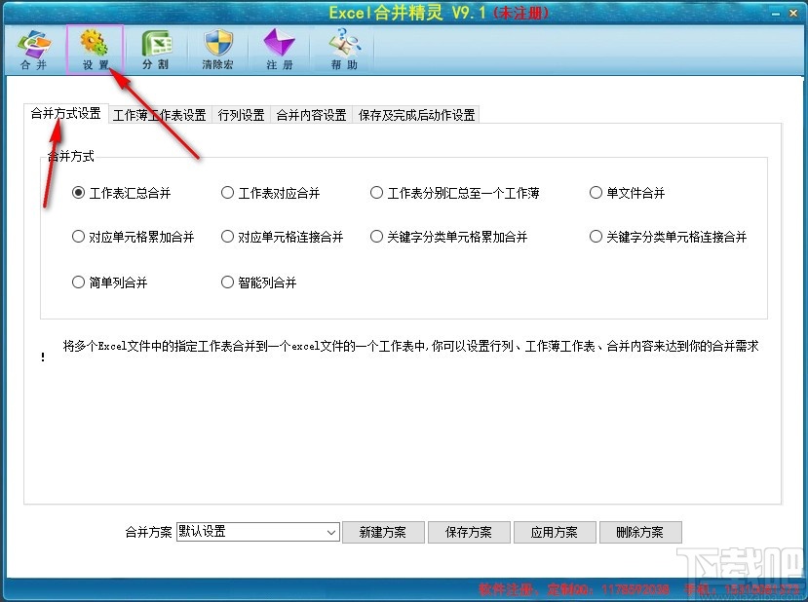
Task: Close the Excel合并精灵 window
Action: tap(793, 14)
